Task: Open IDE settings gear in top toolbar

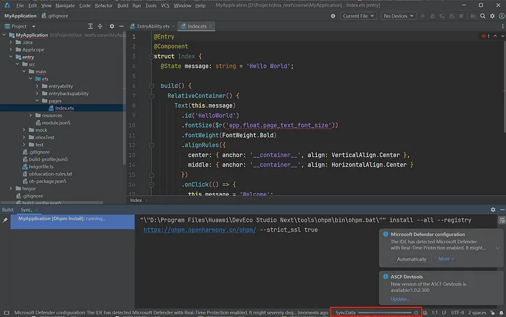Action: (x=492, y=16)
